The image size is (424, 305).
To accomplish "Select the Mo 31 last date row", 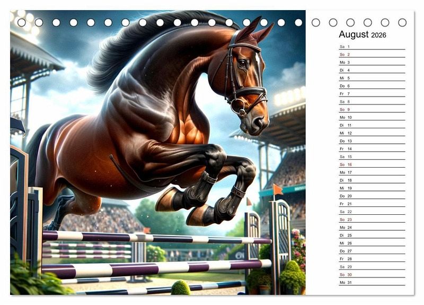I will click(x=372, y=282).
